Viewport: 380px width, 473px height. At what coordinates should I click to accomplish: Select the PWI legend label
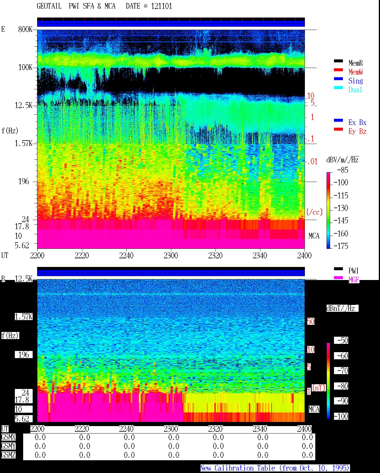(x=354, y=271)
